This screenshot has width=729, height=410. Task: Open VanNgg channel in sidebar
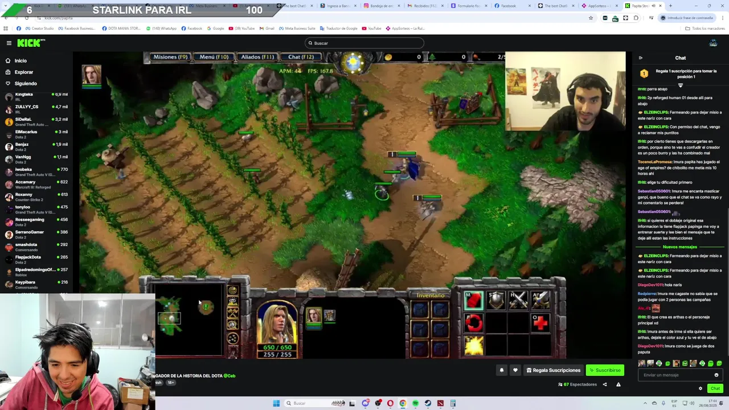click(x=36, y=159)
